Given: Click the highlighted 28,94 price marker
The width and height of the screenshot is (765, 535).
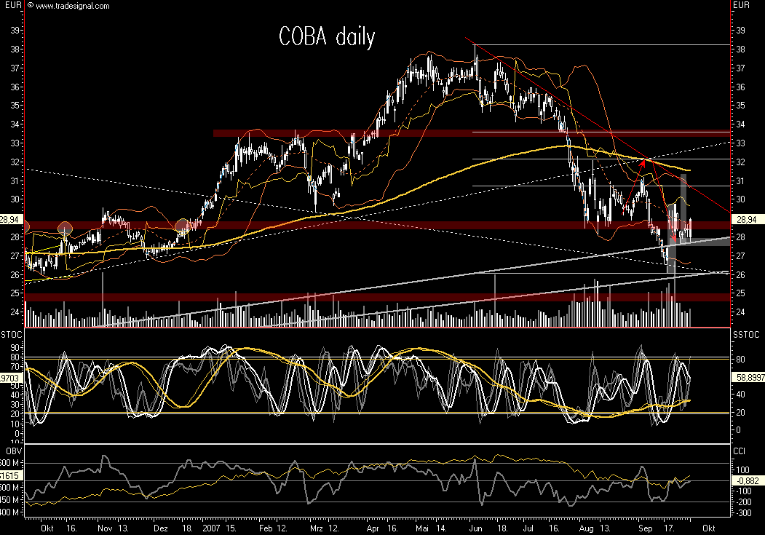Looking at the screenshot, I should (x=11, y=217).
